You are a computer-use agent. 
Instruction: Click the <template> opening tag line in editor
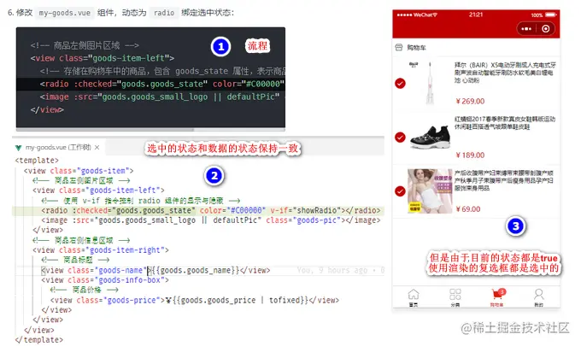(x=37, y=161)
